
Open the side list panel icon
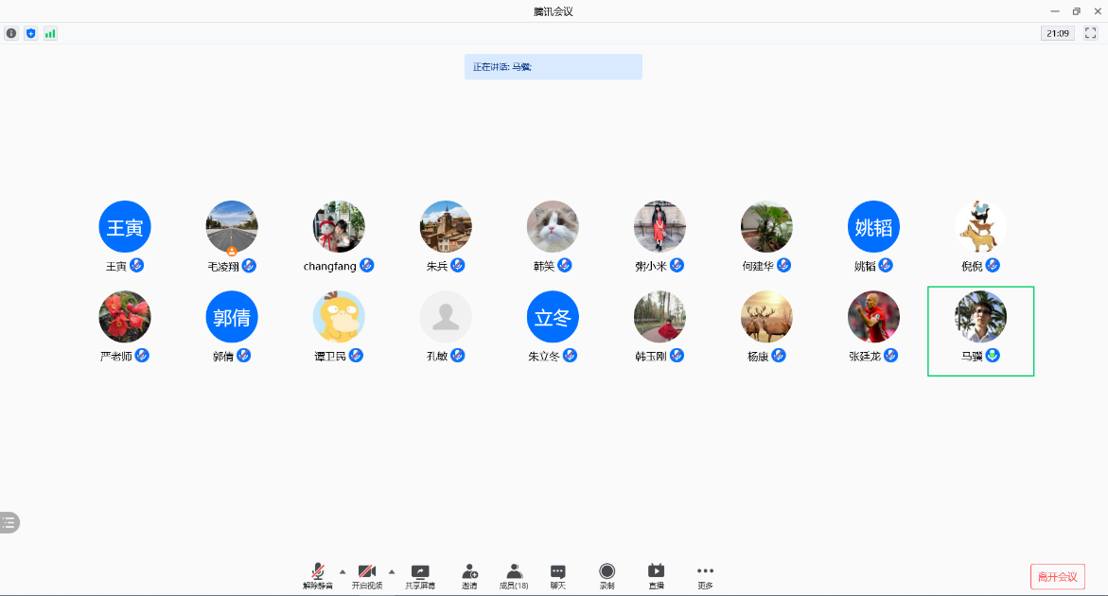[x=9, y=522]
